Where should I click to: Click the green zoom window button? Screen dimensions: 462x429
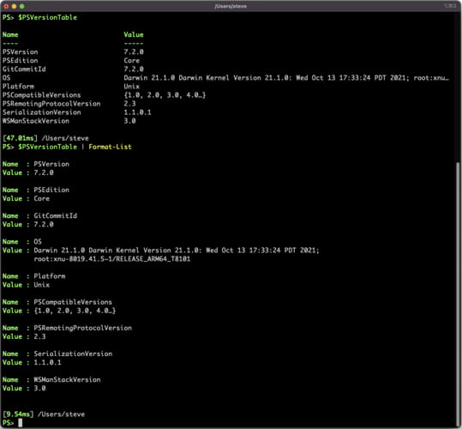click(21, 6)
